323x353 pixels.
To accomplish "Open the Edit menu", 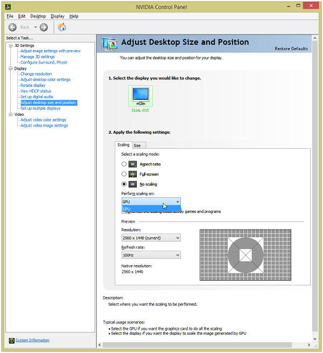I will pos(22,16).
